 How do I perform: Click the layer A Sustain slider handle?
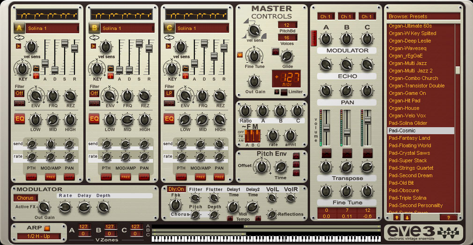point(65,43)
